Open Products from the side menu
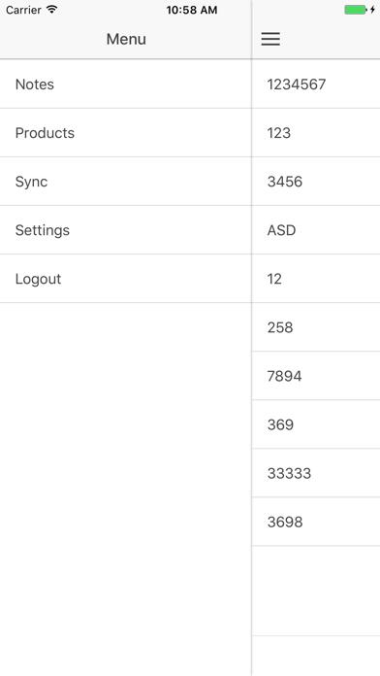380x676 pixels. (x=126, y=133)
